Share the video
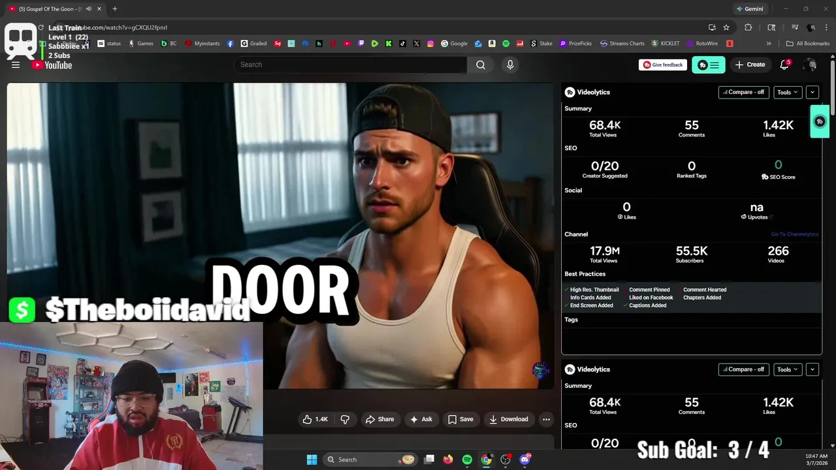This screenshot has width=836, height=470. (x=379, y=419)
